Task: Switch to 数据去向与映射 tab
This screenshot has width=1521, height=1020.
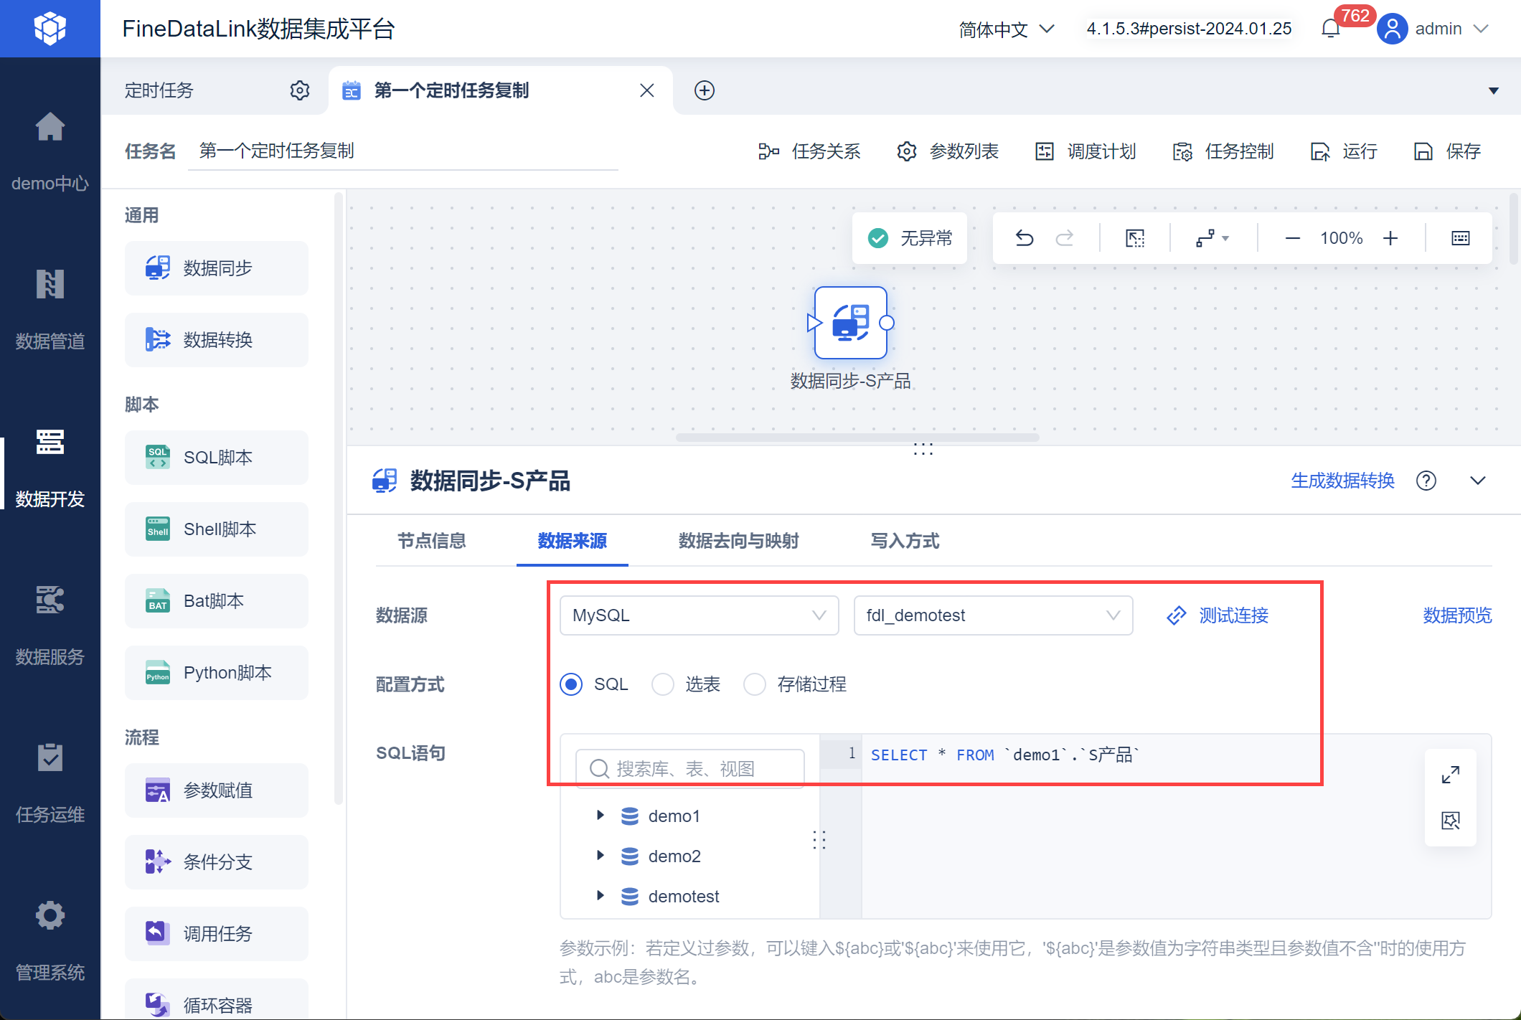Action: coord(738,541)
